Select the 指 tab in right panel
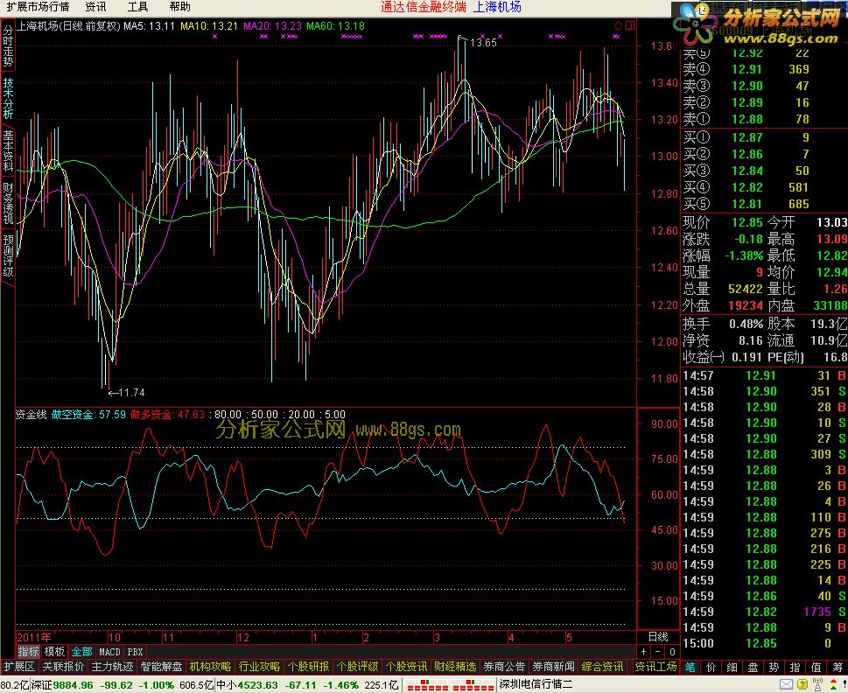The image size is (848, 693). (795, 668)
